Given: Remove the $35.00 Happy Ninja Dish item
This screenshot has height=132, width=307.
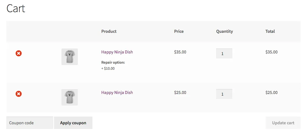Looking at the screenshot, I should pos(19,53).
